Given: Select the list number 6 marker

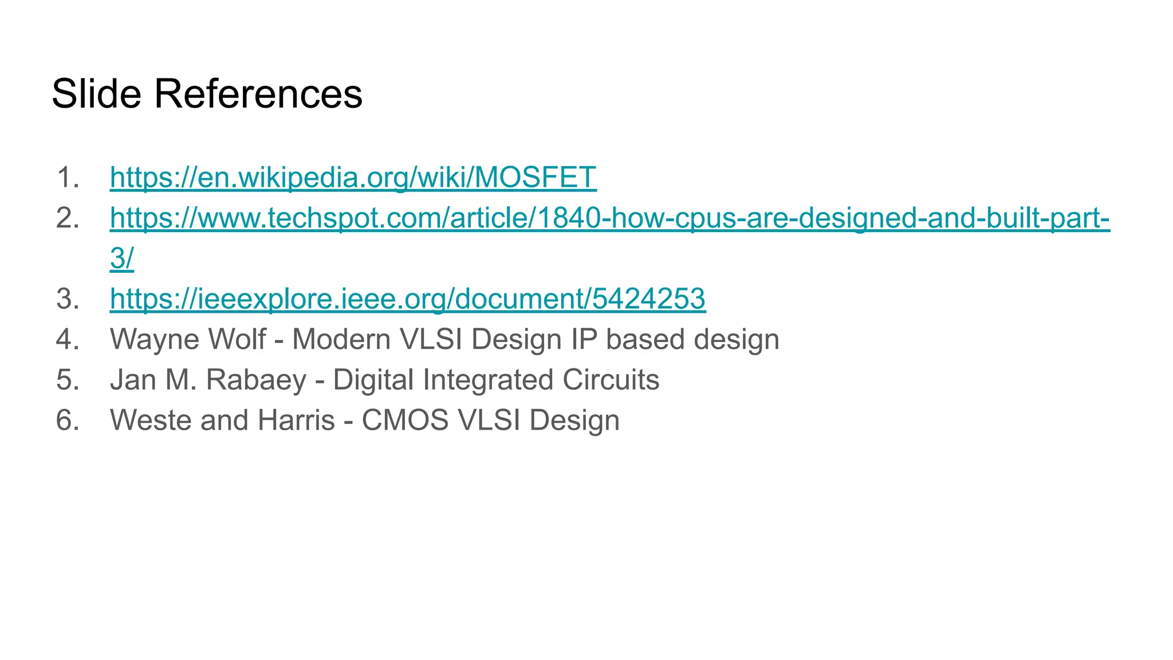Looking at the screenshot, I should [68, 420].
